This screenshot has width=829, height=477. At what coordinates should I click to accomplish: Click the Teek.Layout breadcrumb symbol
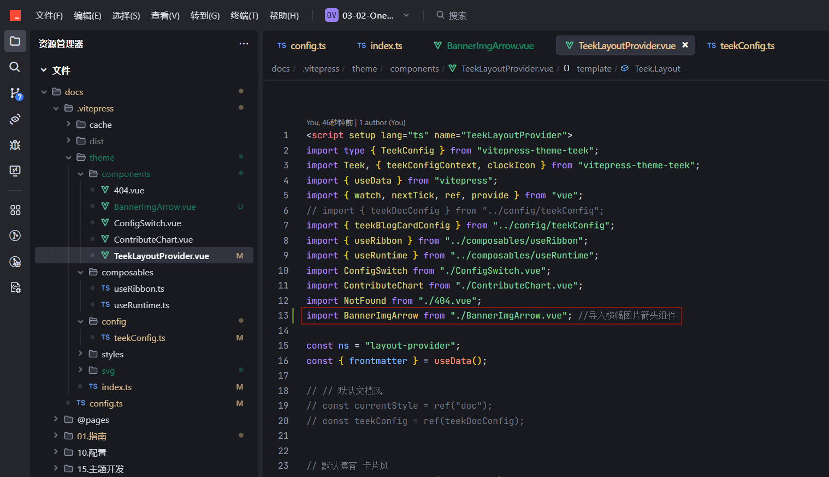(658, 68)
